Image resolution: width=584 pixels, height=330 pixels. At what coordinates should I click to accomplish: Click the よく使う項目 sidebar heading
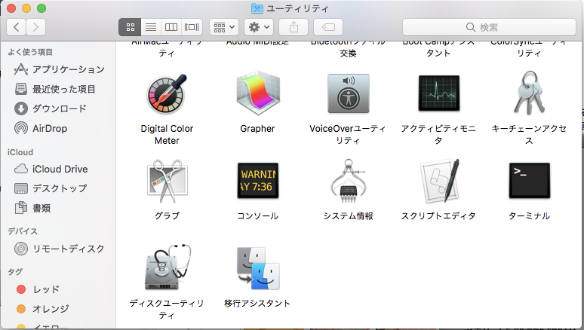point(30,52)
